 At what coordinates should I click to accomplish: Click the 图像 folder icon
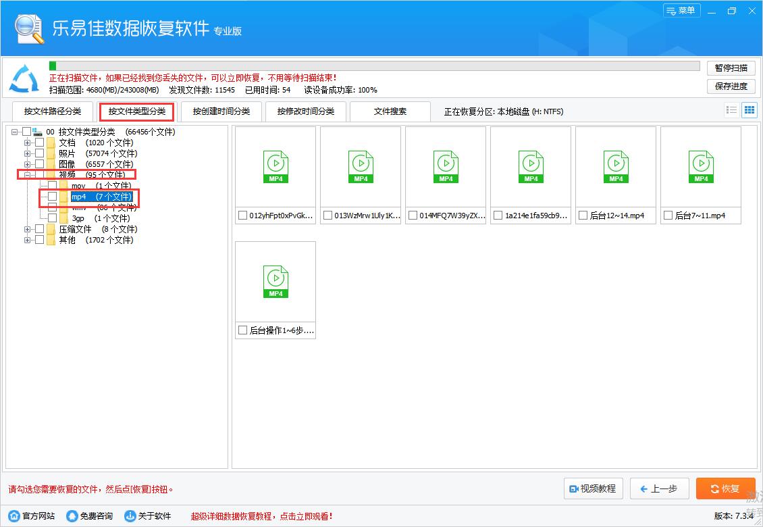[51, 164]
